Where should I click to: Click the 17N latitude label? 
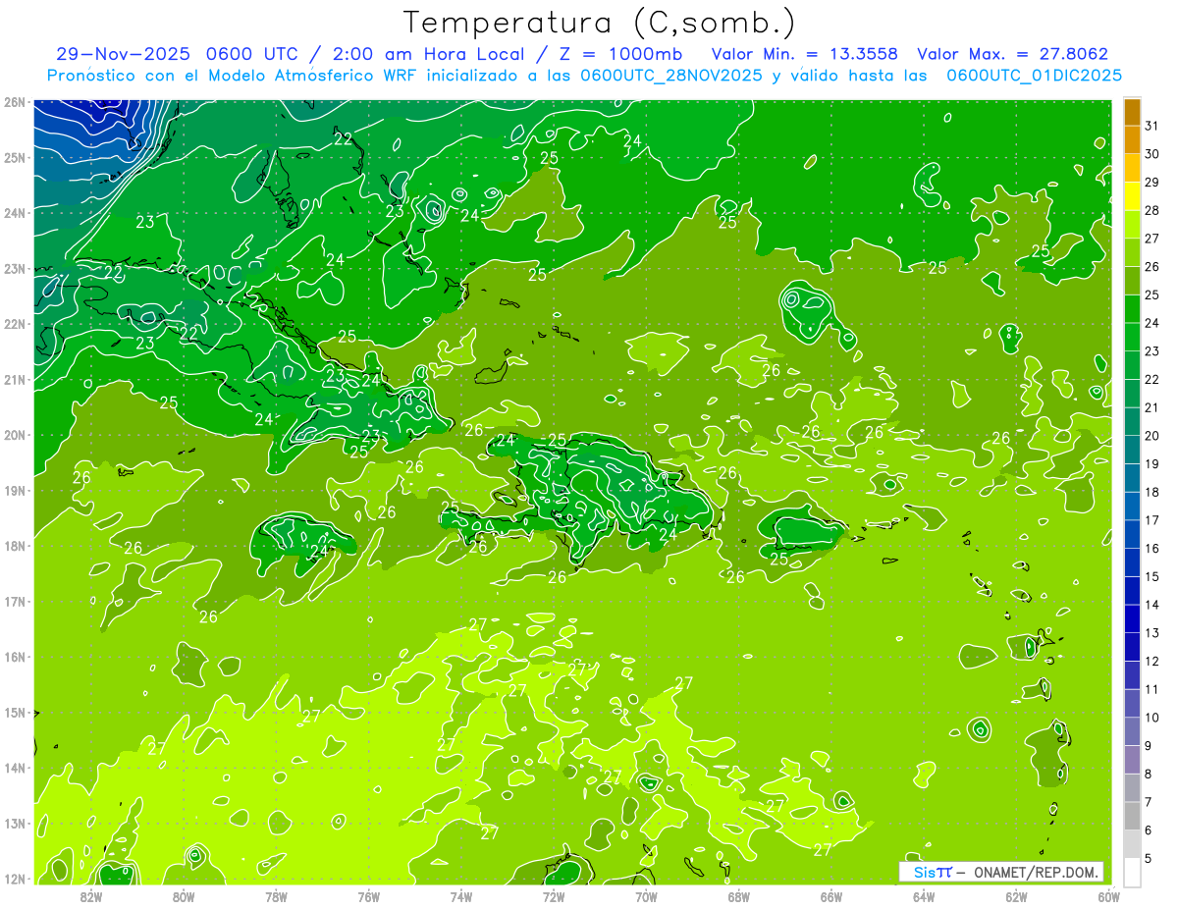[x=15, y=601]
